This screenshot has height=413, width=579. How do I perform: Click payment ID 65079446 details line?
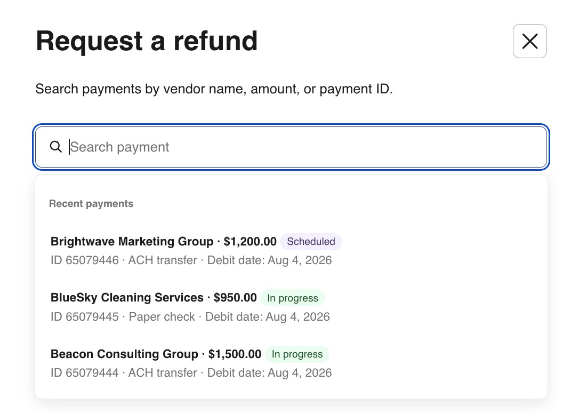191,260
